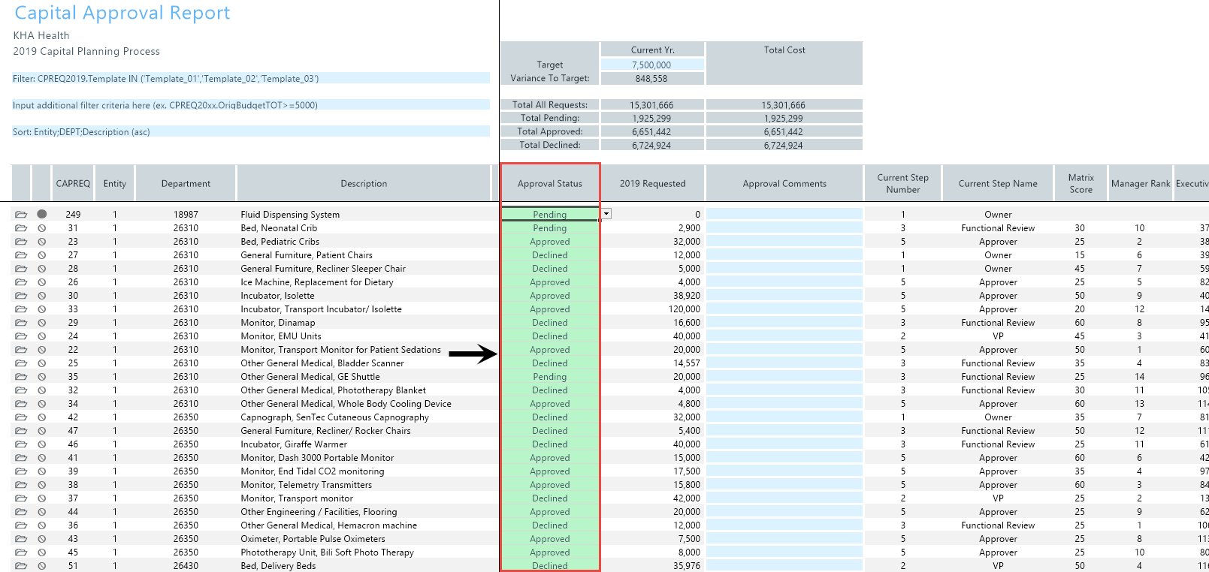Click the prohibit icon for Monitor, Dinamap row
This screenshot has height=572, width=1209.
tap(42, 323)
